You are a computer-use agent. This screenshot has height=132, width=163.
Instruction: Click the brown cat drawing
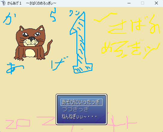pyautogui.click(x=33, y=43)
